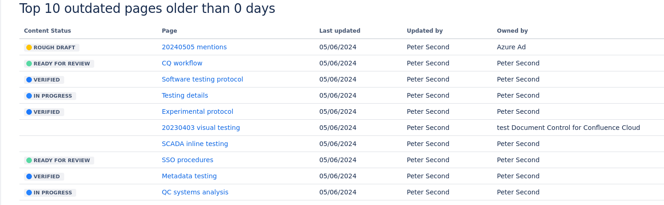664x205 pixels.
Task: Open the 20240505 mentions page link
Action: point(194,47)
